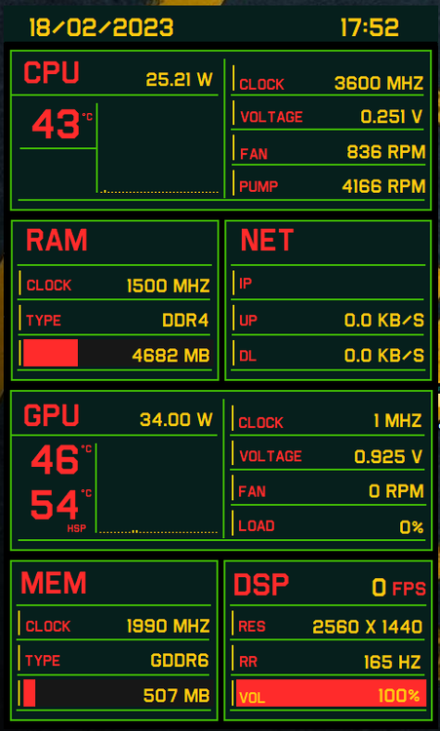Click the CPU temperature graph
The image size is (440, 731).
pos(157,148)
